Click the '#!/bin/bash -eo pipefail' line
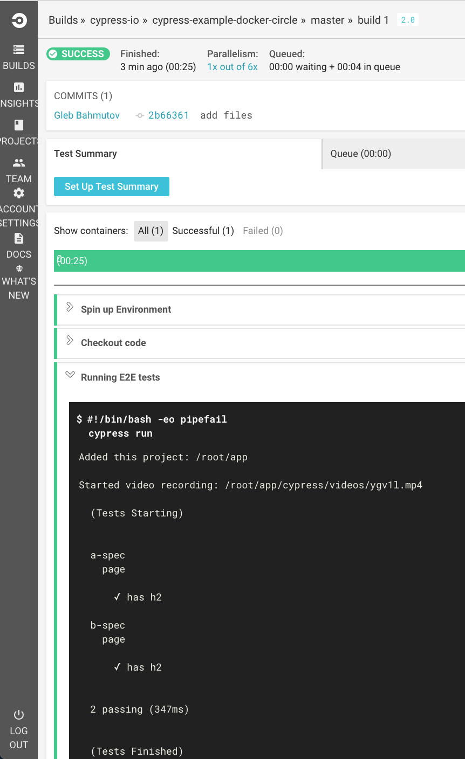Image resolution: width=465 pixels, height=759 pixels. 157,419
